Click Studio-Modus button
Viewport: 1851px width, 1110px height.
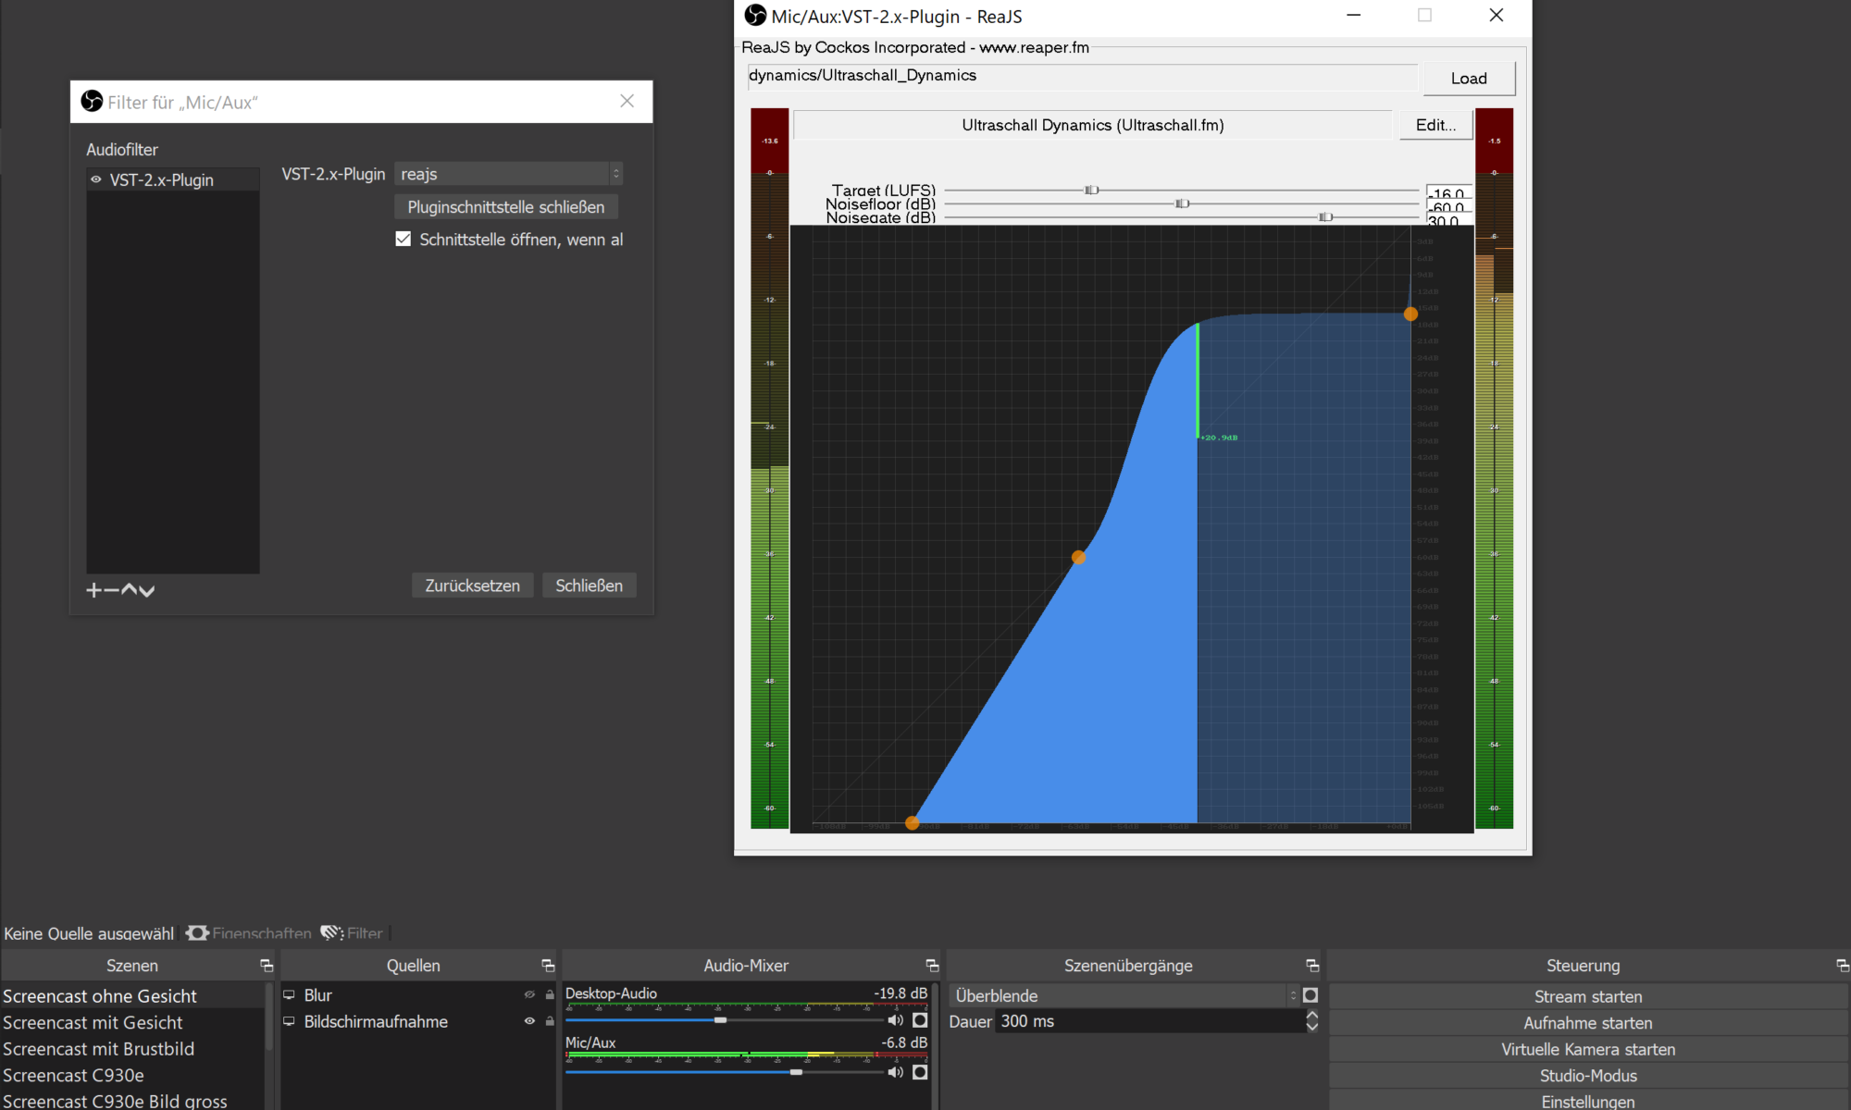[1588, 1076]
